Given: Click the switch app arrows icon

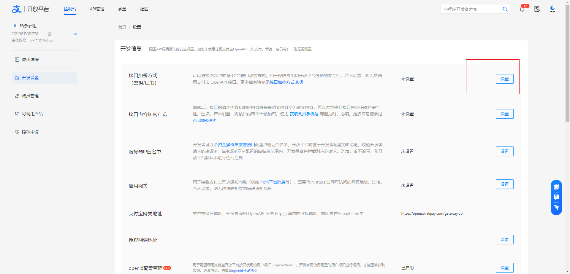Looking at the screenshot, I should click(75, 34).
